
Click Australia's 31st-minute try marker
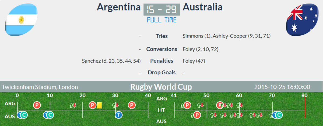pyautogui.click(x=118, y=115)
